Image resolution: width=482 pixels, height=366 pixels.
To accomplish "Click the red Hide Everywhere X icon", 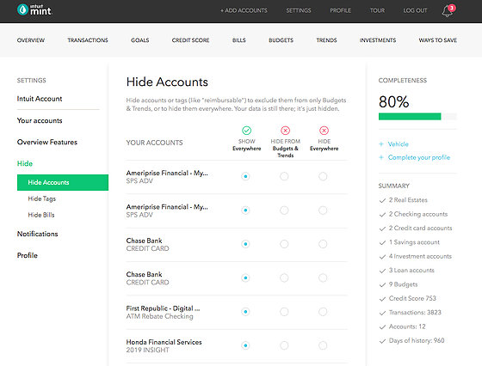I will [324, 131].
